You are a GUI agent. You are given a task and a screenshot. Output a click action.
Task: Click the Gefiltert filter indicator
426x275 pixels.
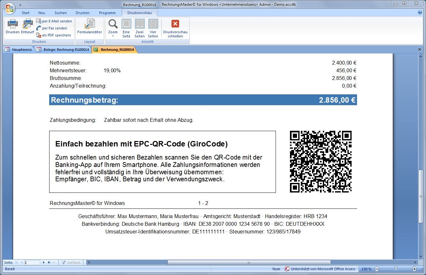point(71,263)
